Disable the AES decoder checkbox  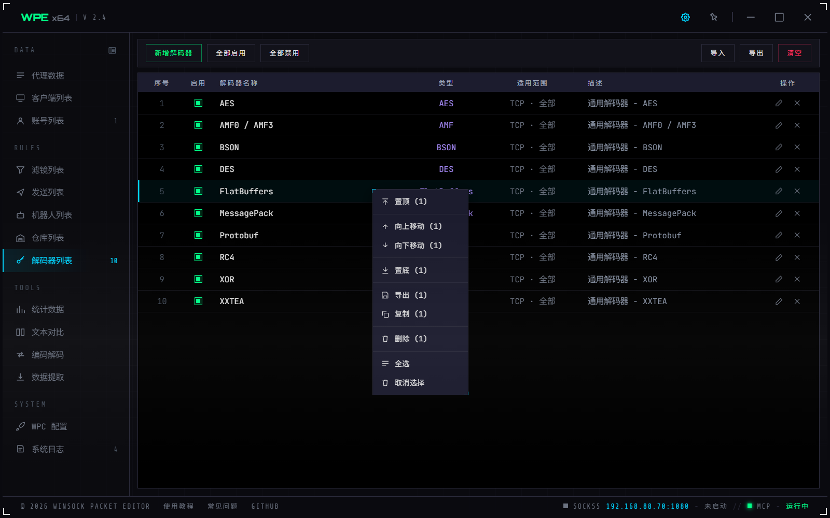[198, 103]
